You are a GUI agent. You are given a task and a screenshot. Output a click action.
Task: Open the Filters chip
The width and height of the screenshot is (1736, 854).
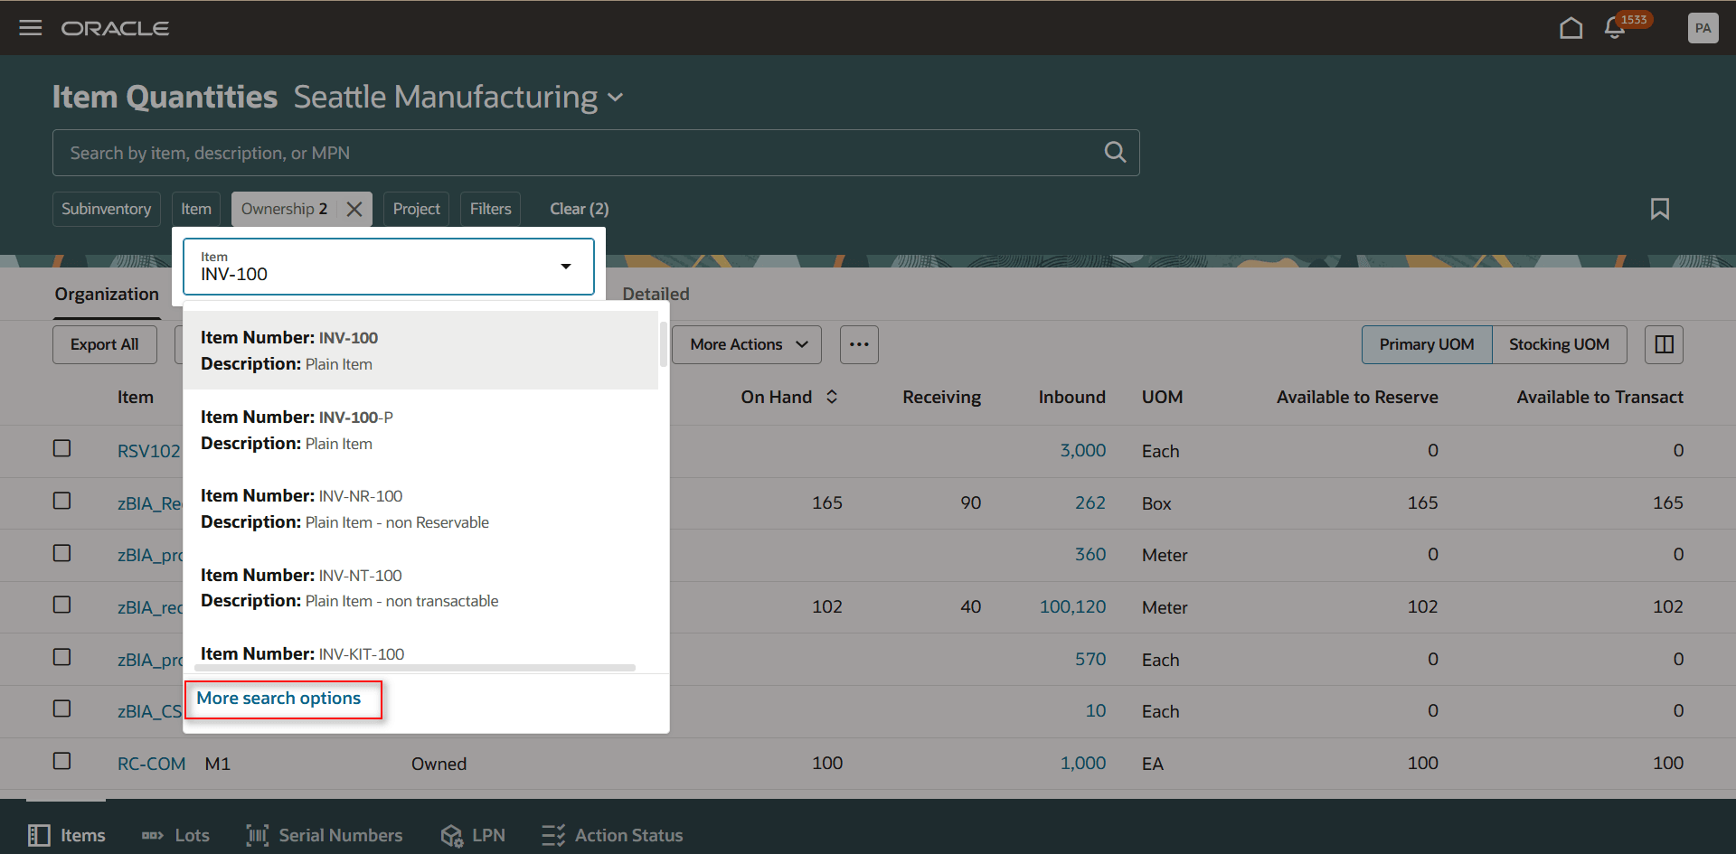[x=490, y=209]
